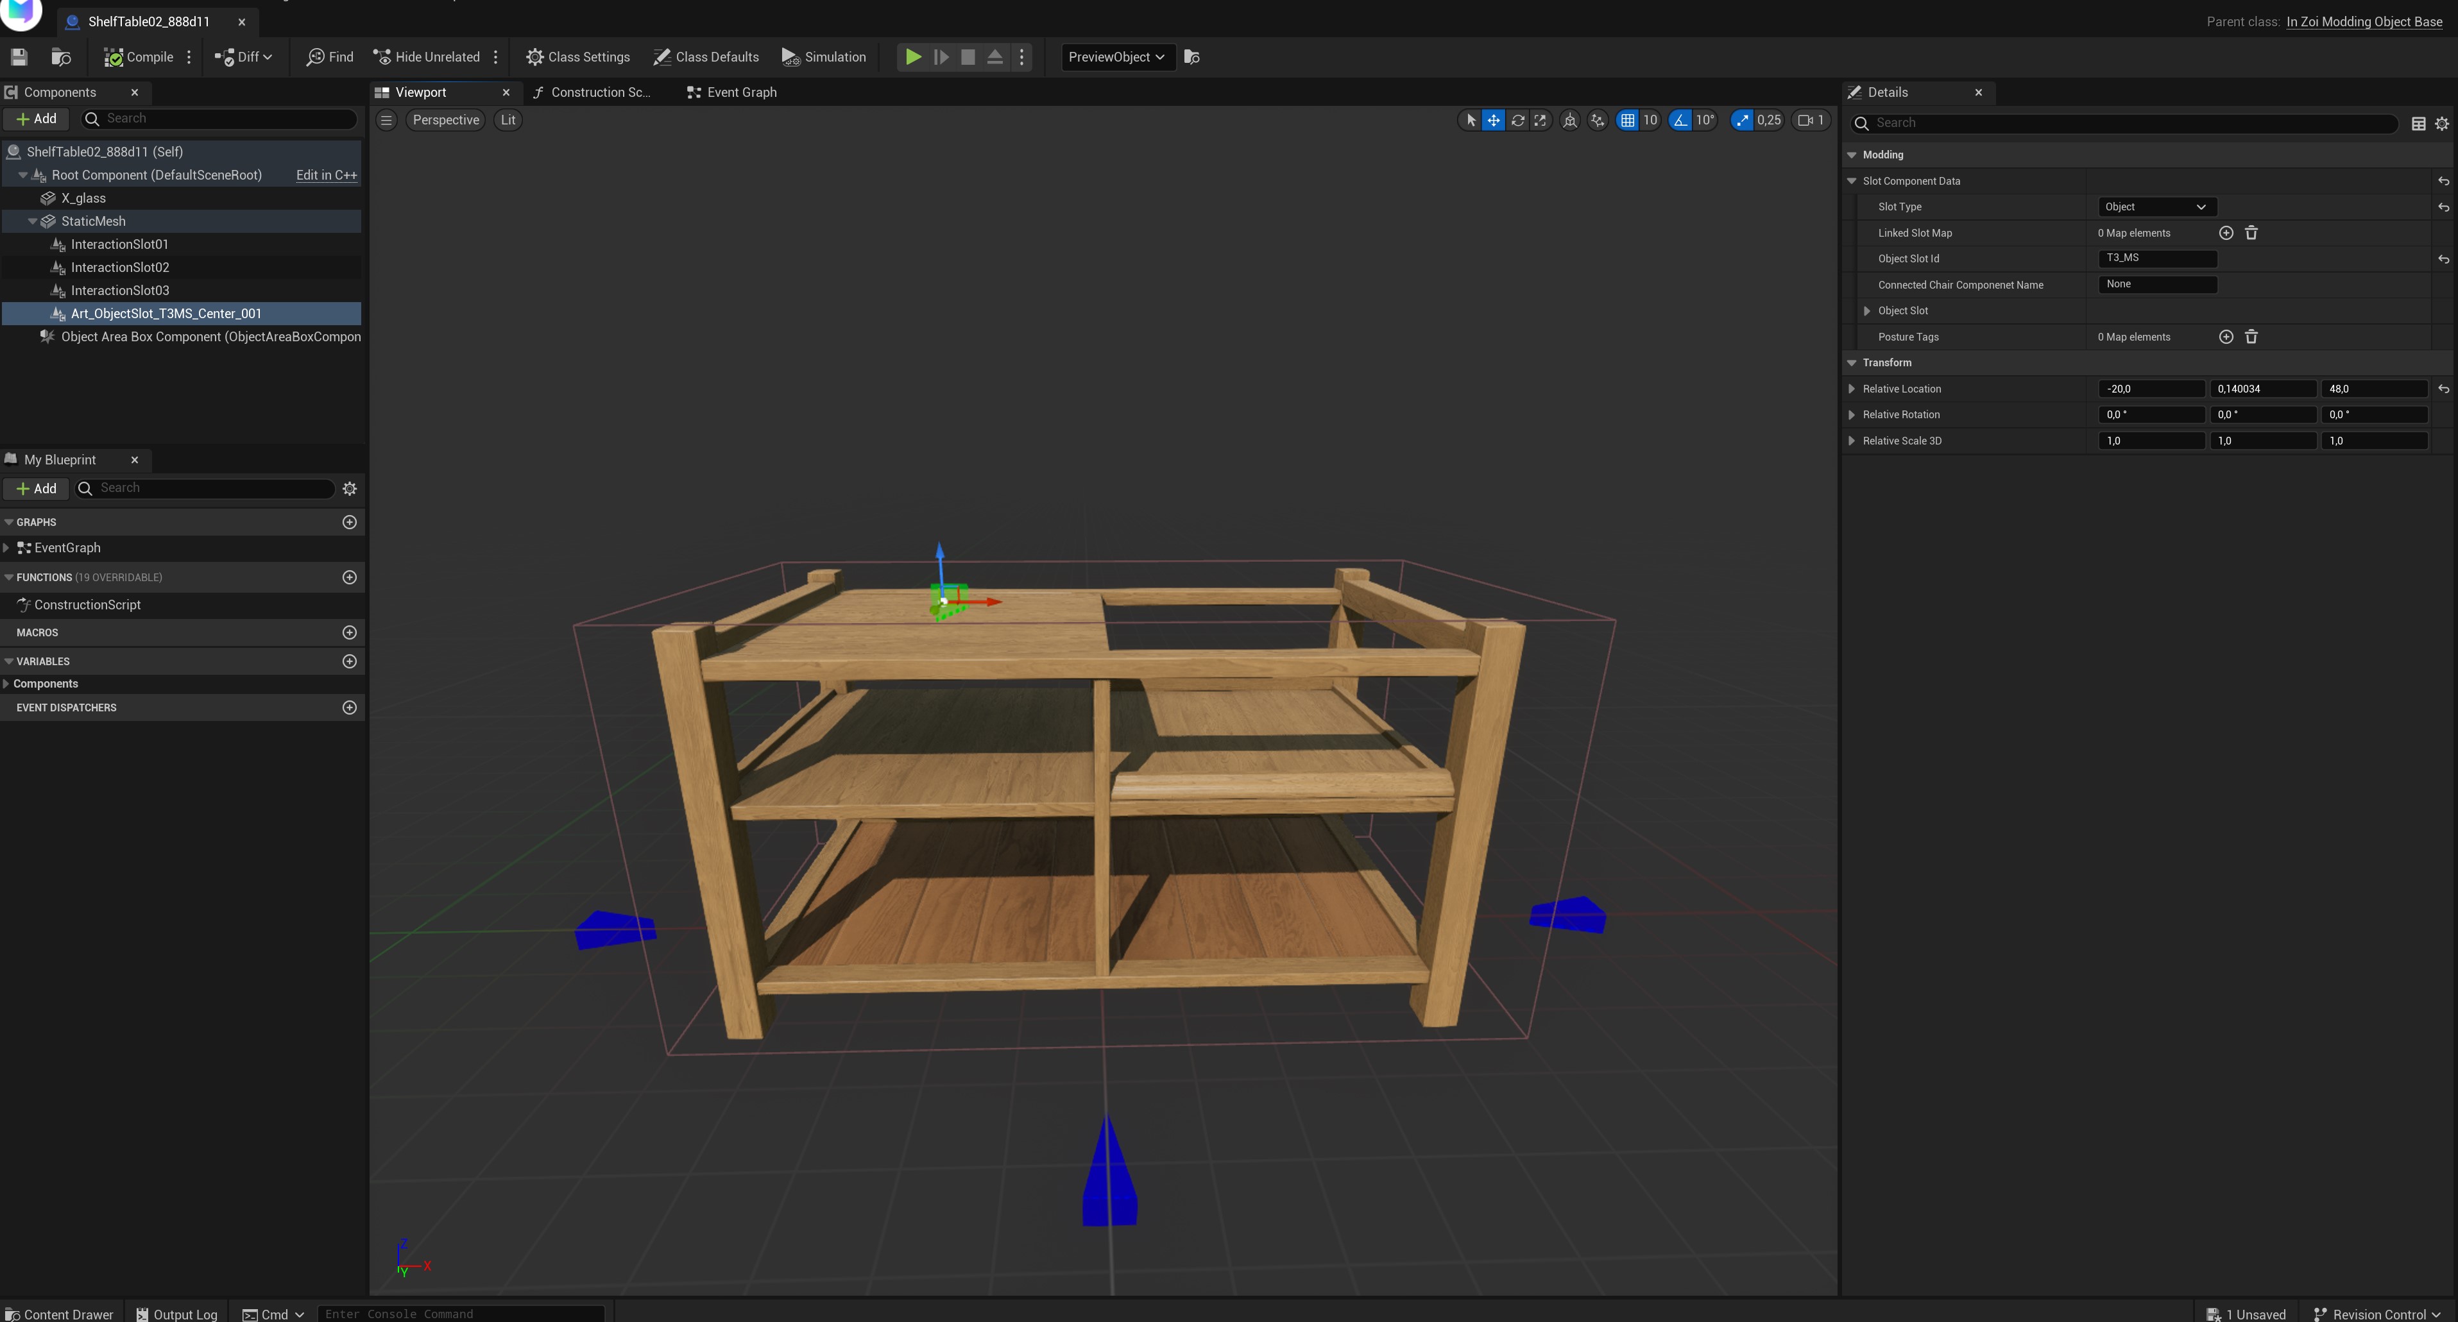Toggle Simulation mode

(x=824, y=57)
